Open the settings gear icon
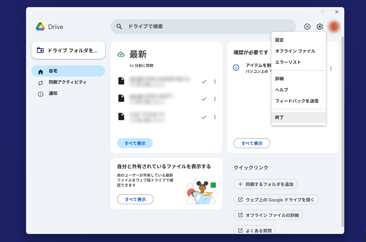The image size is (366, 242). click(319, 27)
